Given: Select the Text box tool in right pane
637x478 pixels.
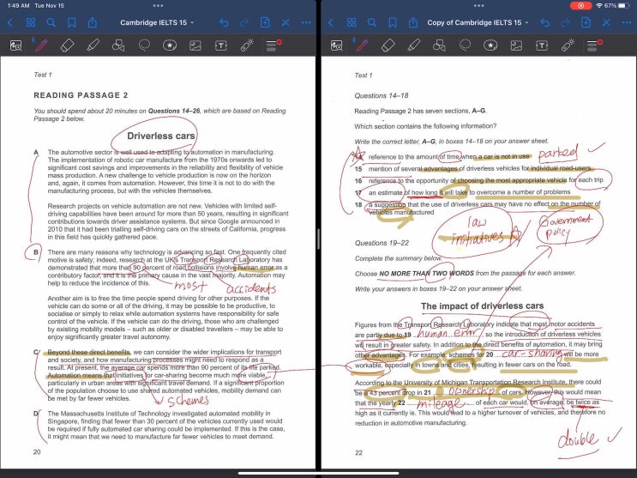Looking at the screenshot, I should pos(542,45).
